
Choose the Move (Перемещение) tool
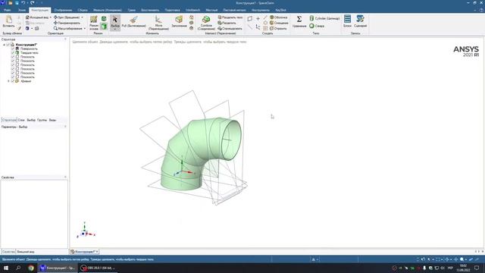(x=158, y=23)
